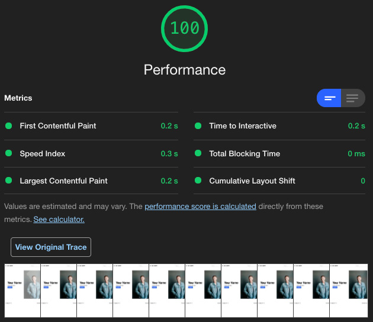Select the Largest Contentful Paint metric label
This screenshot has width=373, height=322.
pos(63,181)
